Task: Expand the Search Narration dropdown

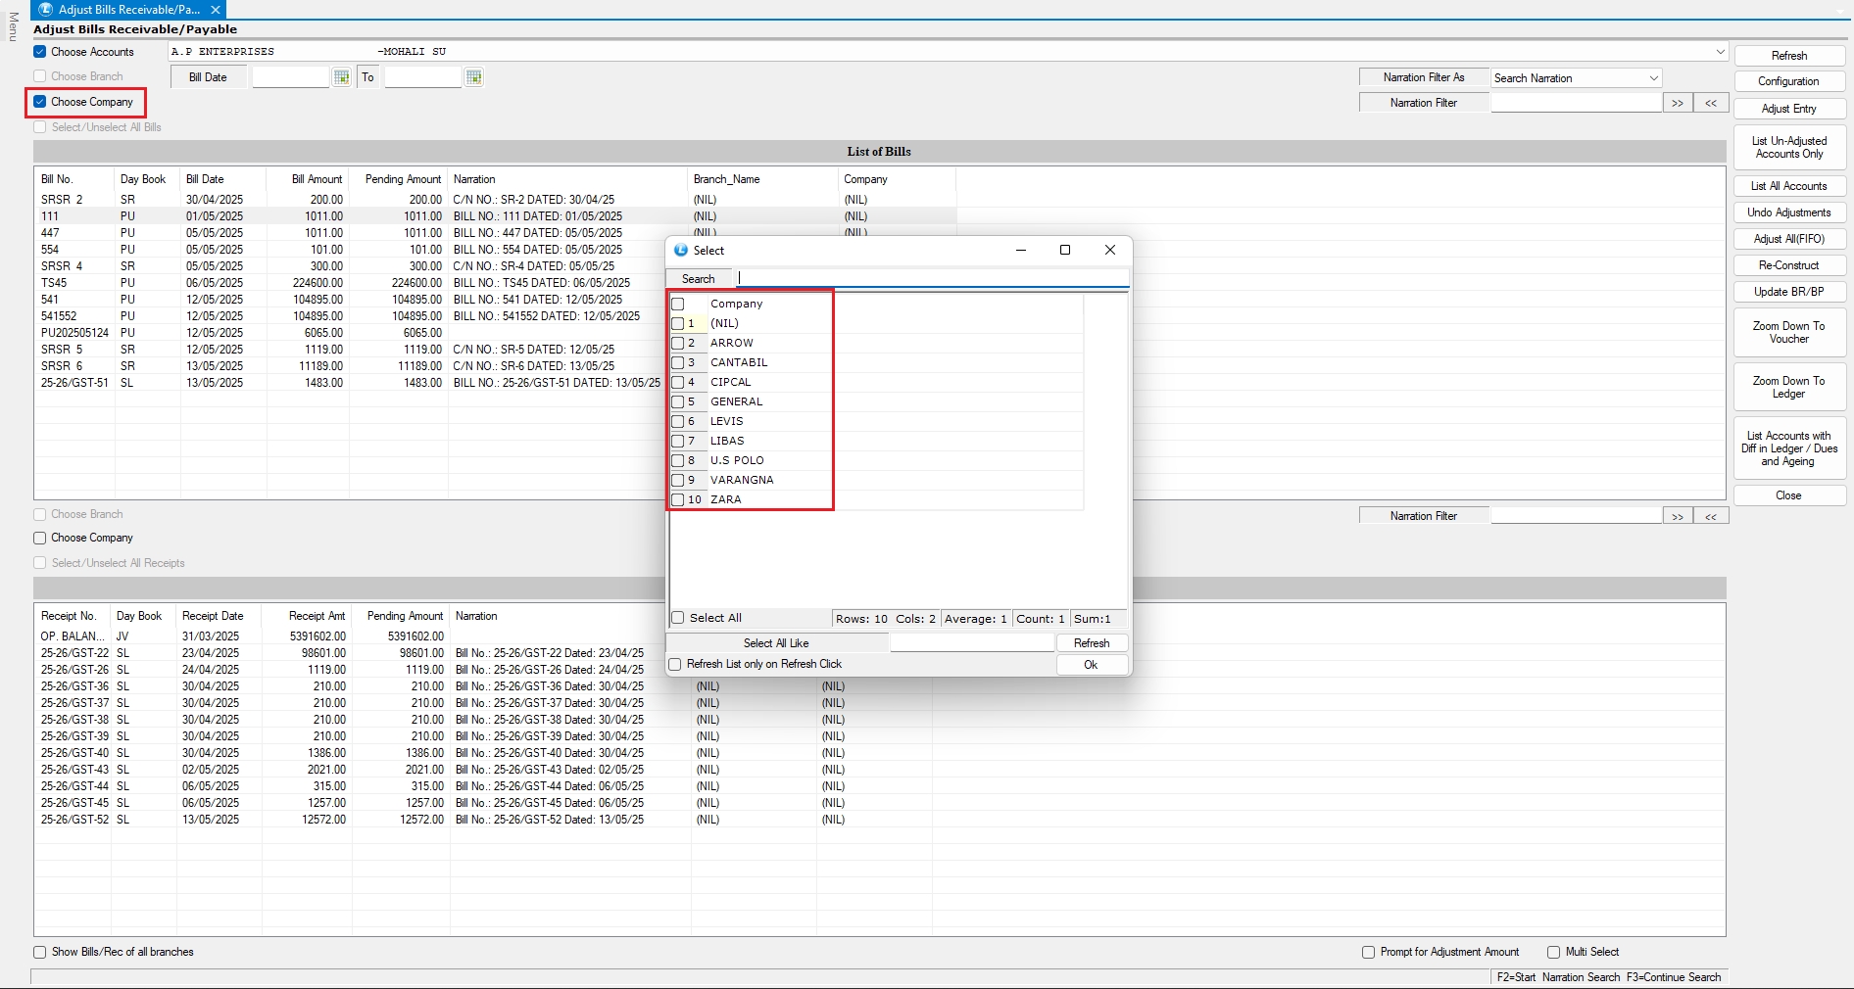Action: [x=1653, y=78]
